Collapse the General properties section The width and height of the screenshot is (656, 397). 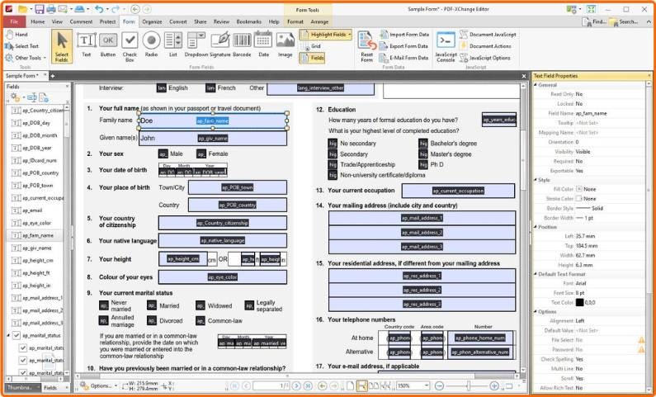[x=536, y=85]
